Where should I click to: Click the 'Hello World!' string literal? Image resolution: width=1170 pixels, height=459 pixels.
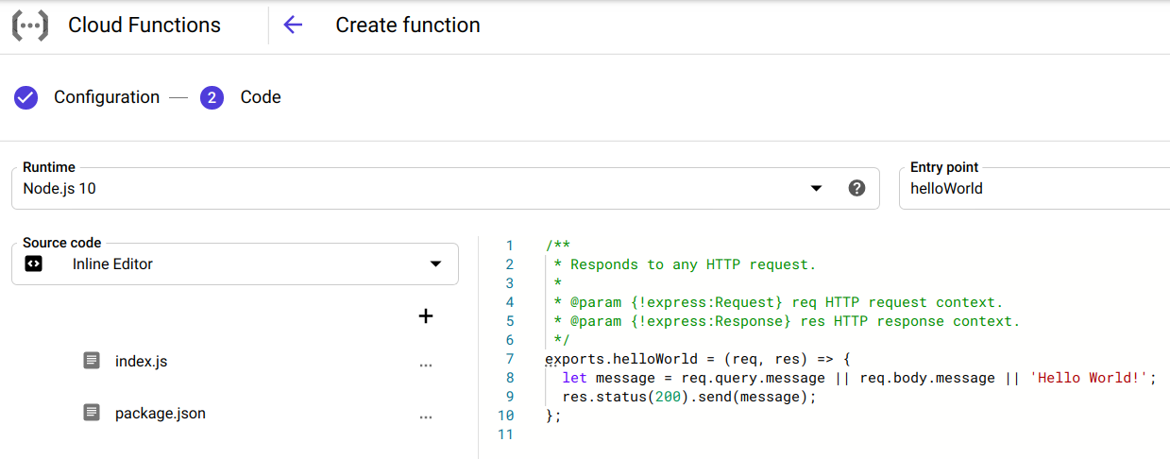1089,378
